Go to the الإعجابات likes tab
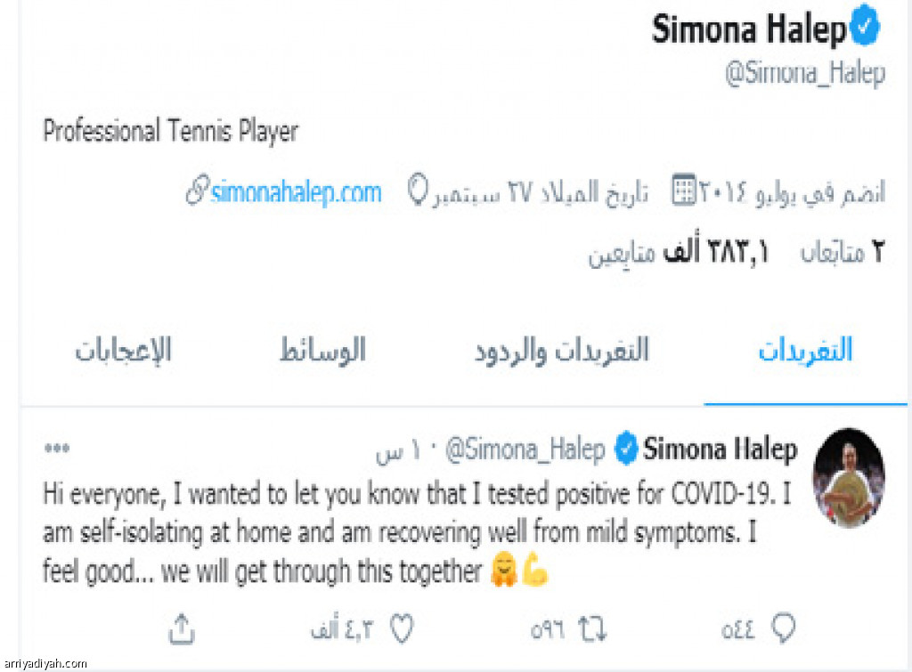 point(123,351)
